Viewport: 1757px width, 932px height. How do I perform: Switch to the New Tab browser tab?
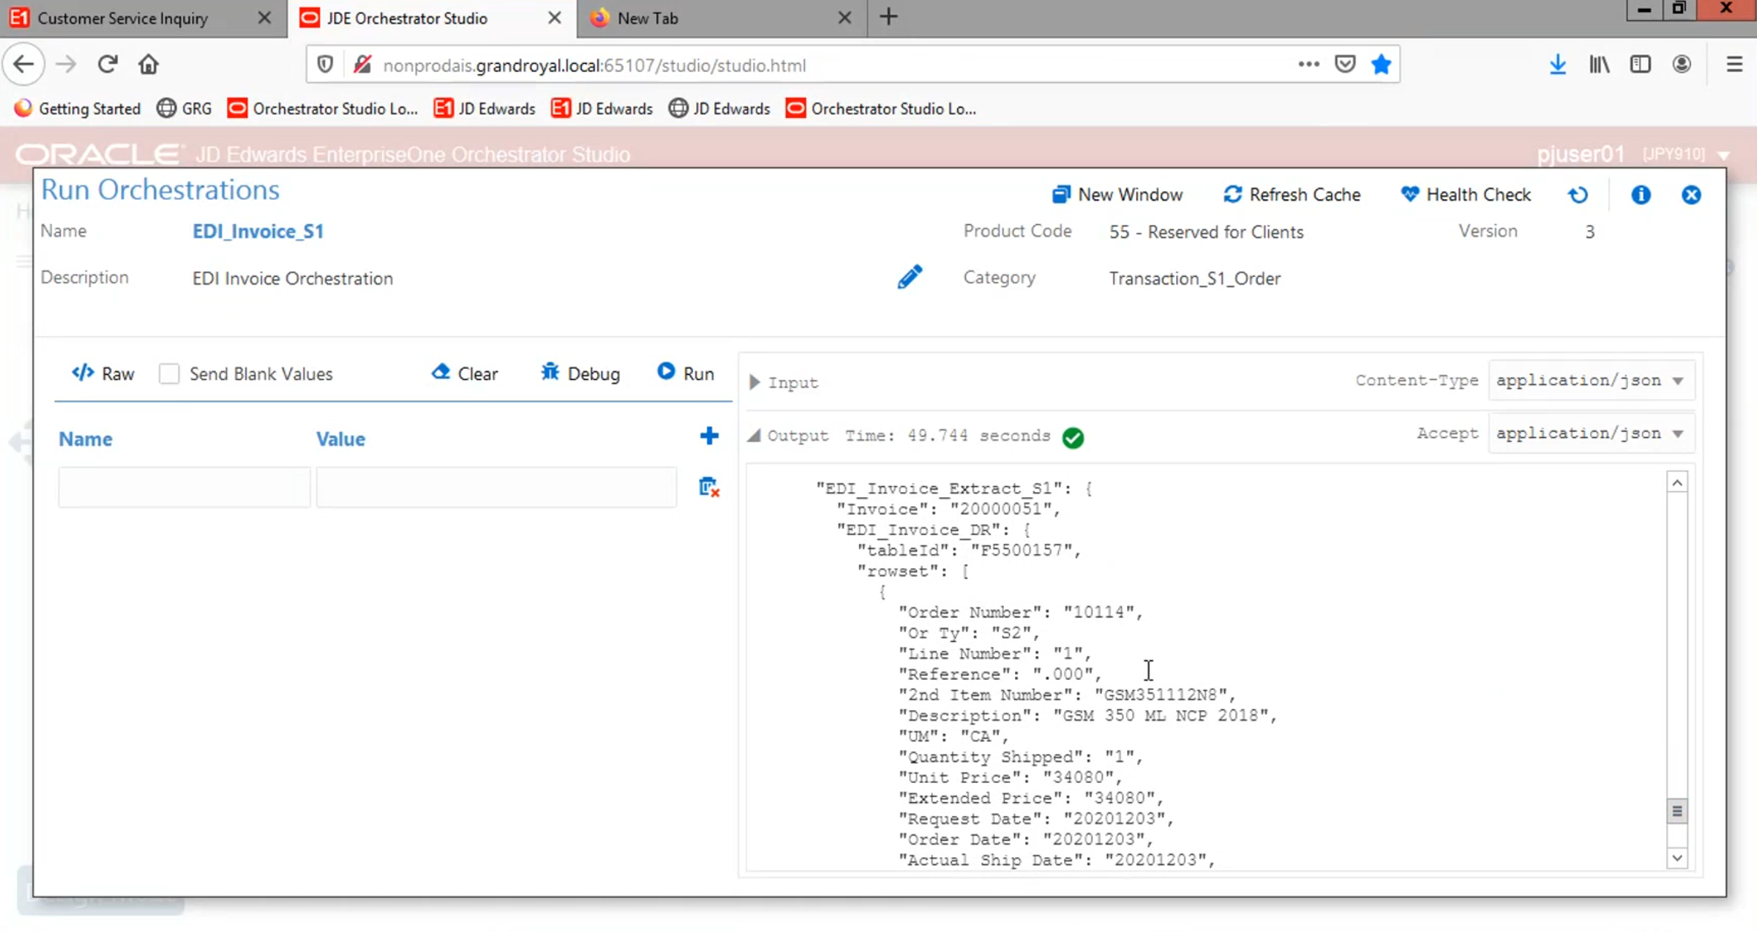point(648,18)
